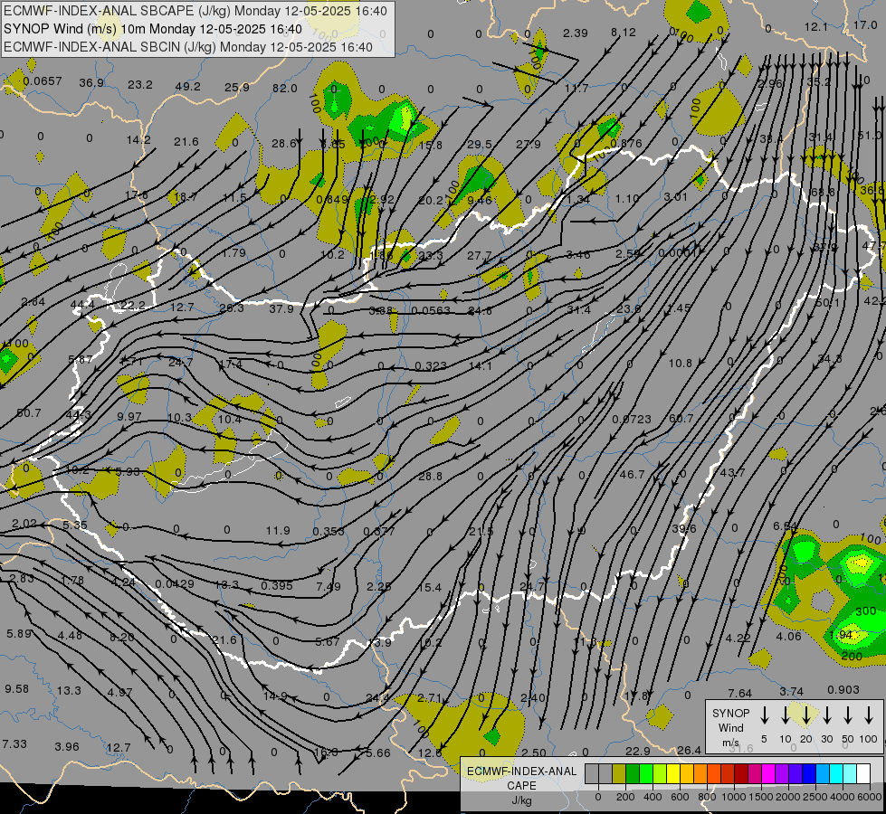Click the map value '0.0563'
This screenshot has width=886, height=814.
431,310
